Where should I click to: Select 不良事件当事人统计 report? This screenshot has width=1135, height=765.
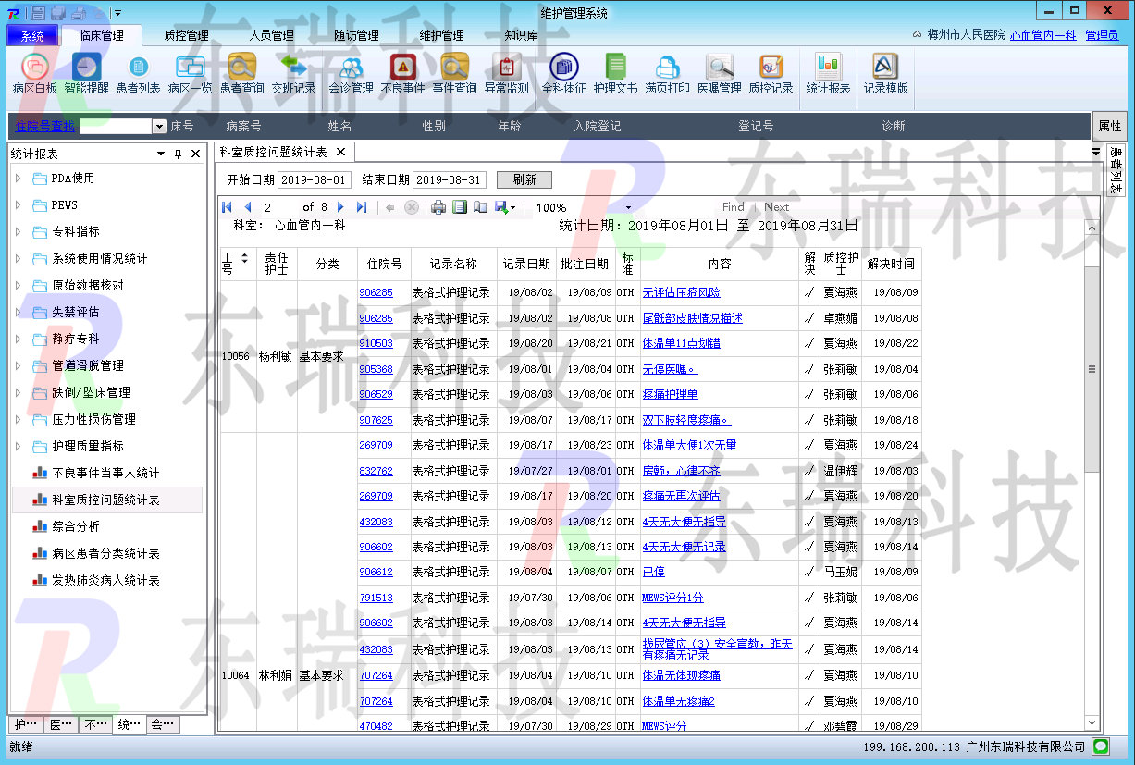click(x=105, y=473)
